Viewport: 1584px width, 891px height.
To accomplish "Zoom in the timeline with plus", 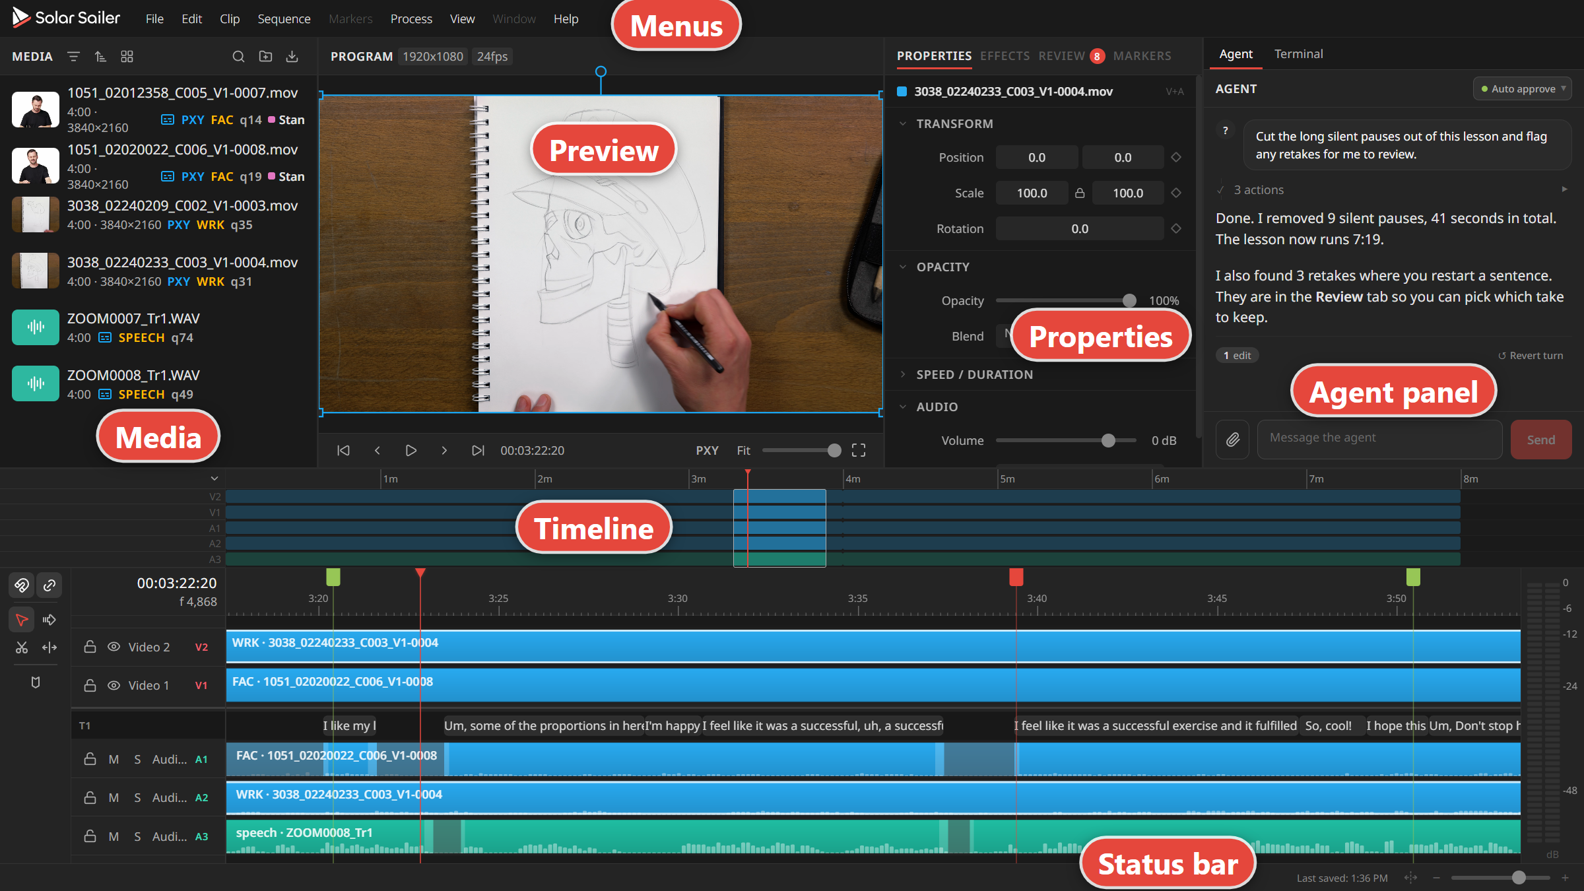I will (1565, 878).
